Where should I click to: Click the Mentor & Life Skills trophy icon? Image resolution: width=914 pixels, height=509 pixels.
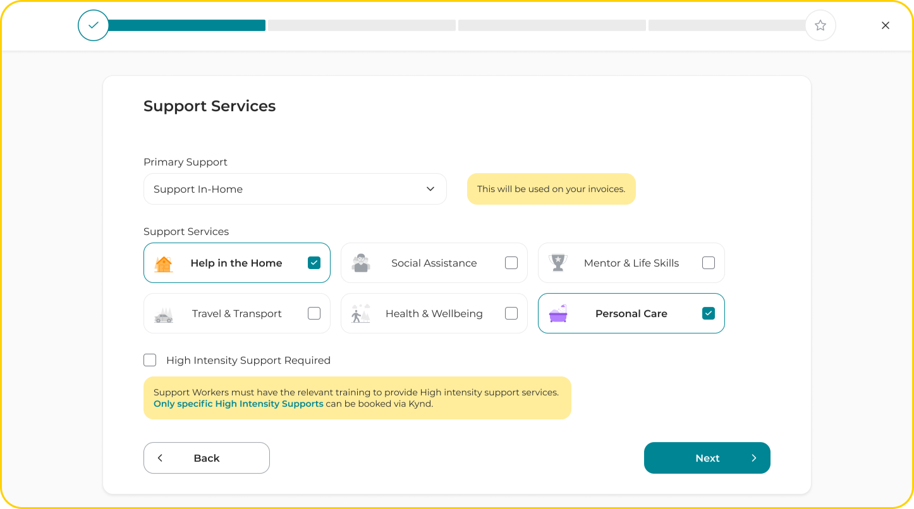pos(558,262)
